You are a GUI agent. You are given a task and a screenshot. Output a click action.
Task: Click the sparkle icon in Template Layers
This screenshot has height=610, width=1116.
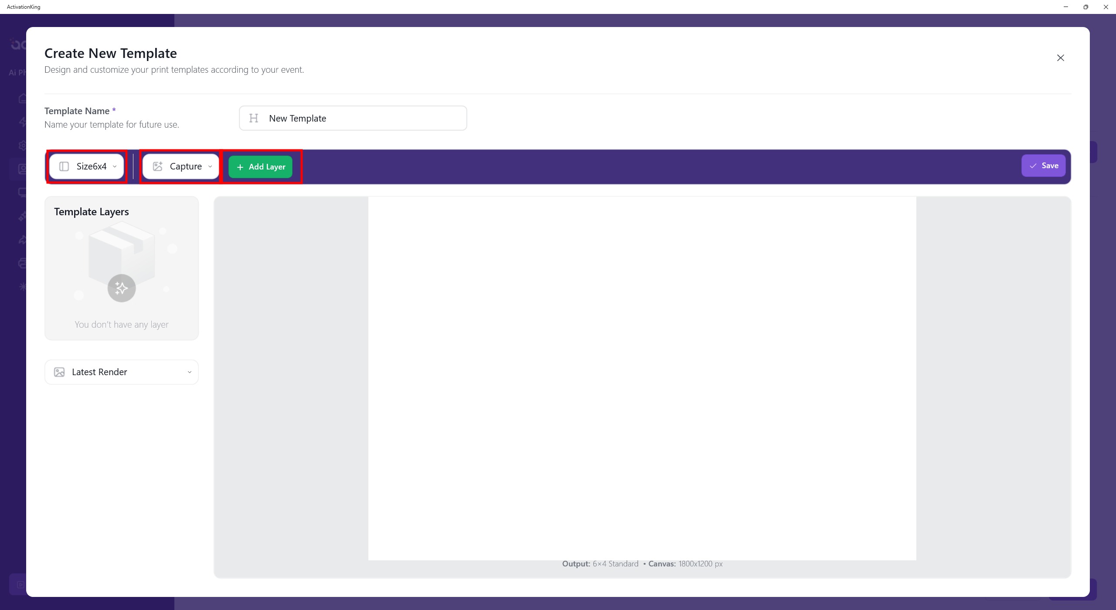(x=122, y=288)
